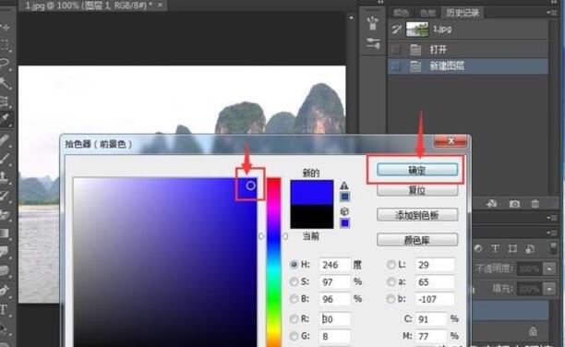Viewport: 565px width, 347px height.
Task: Select the B brightness radio button
Action: (294, 299)
